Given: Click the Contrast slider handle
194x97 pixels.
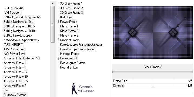Looking at the screenshot, I should (153, 87).
